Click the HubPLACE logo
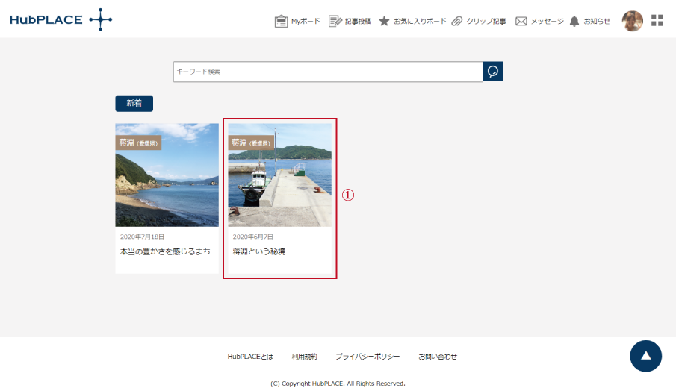The width and height of the screenshot is (676, 391). pyautogui.click(x=61, y=19)
